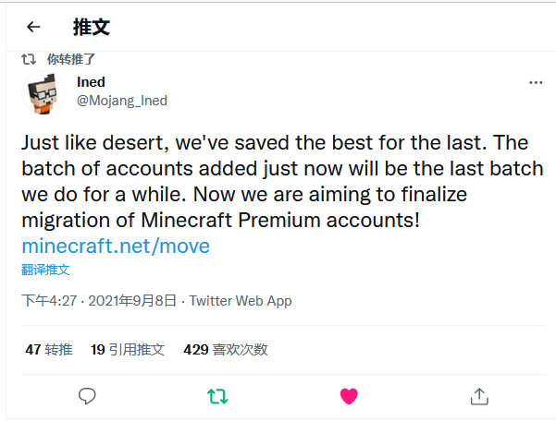Click the Ined display name
The height and width of the screenshot is (421, 556).
pos(92,82)
